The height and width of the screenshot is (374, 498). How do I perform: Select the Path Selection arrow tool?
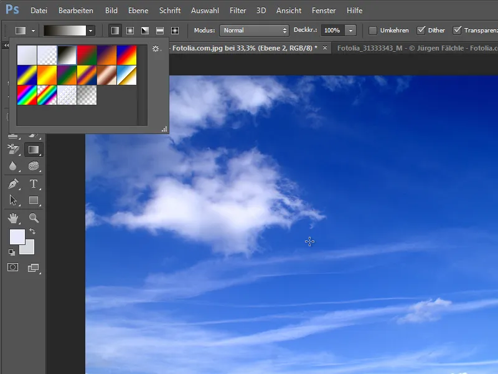click(13, 200)
